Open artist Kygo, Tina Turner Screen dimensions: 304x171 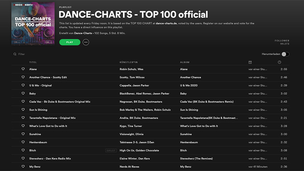[131, 126]
